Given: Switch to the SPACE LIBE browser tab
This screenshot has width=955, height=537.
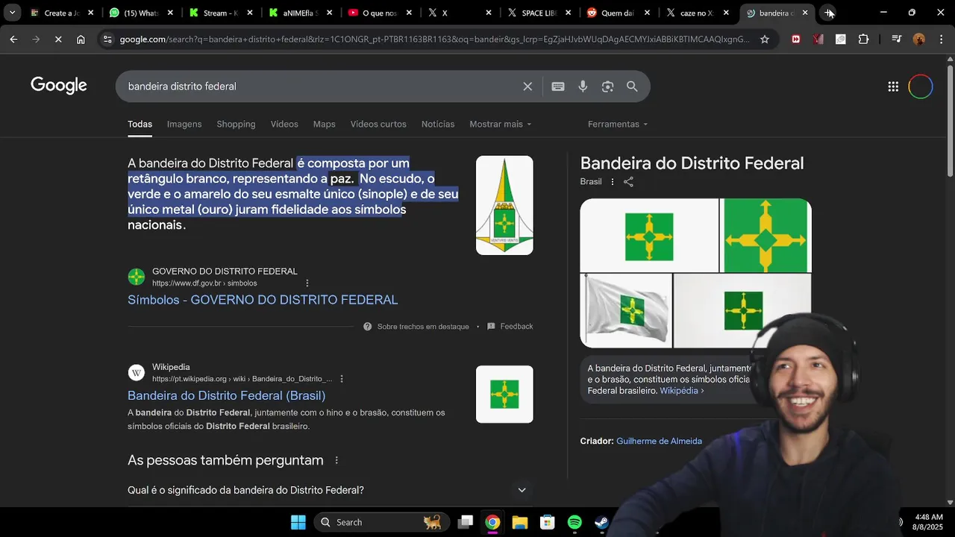Looking at the screenshot, I should tap(539, 13).
